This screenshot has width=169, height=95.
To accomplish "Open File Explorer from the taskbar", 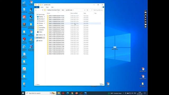I will coord(59,93).
